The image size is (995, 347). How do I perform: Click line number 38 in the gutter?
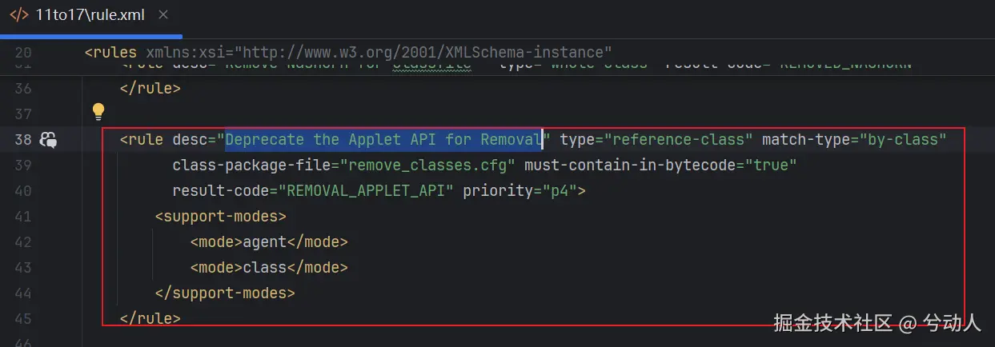tap(23, 140)
